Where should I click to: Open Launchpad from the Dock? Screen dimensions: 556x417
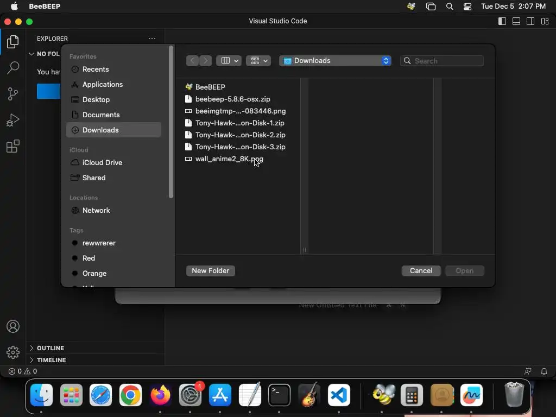(71, 395)
